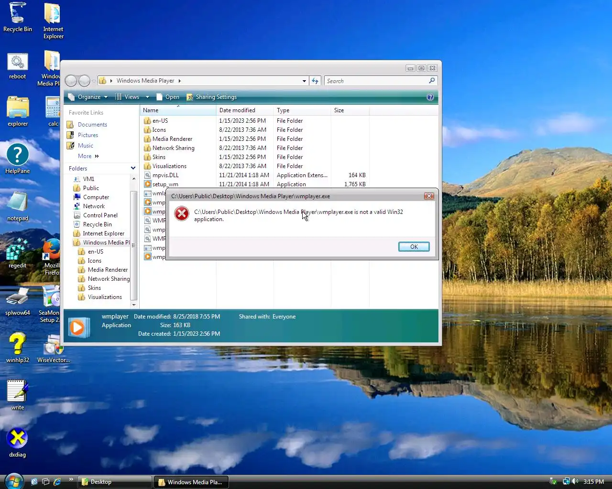Click the address bar Refresh button
Image resolution: width=612 pixels, height=489 pixels.
(315, 81)
